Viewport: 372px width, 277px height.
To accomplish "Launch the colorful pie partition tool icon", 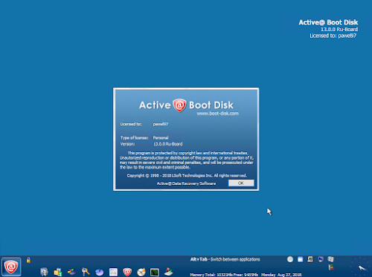I will click(71, 272).
